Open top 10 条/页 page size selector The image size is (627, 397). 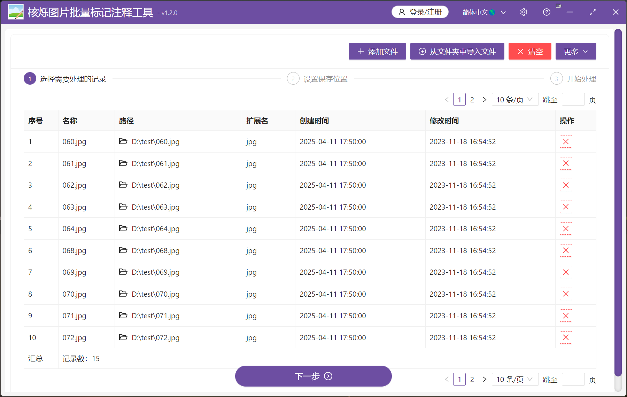click(515, 100)
